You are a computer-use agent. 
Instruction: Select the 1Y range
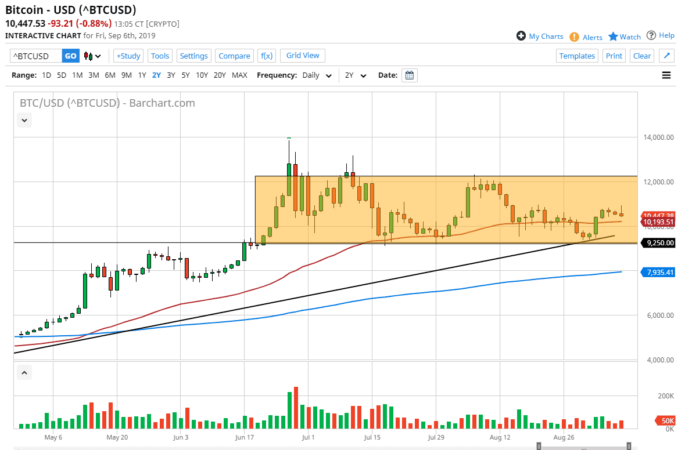(x=142, y=75)
